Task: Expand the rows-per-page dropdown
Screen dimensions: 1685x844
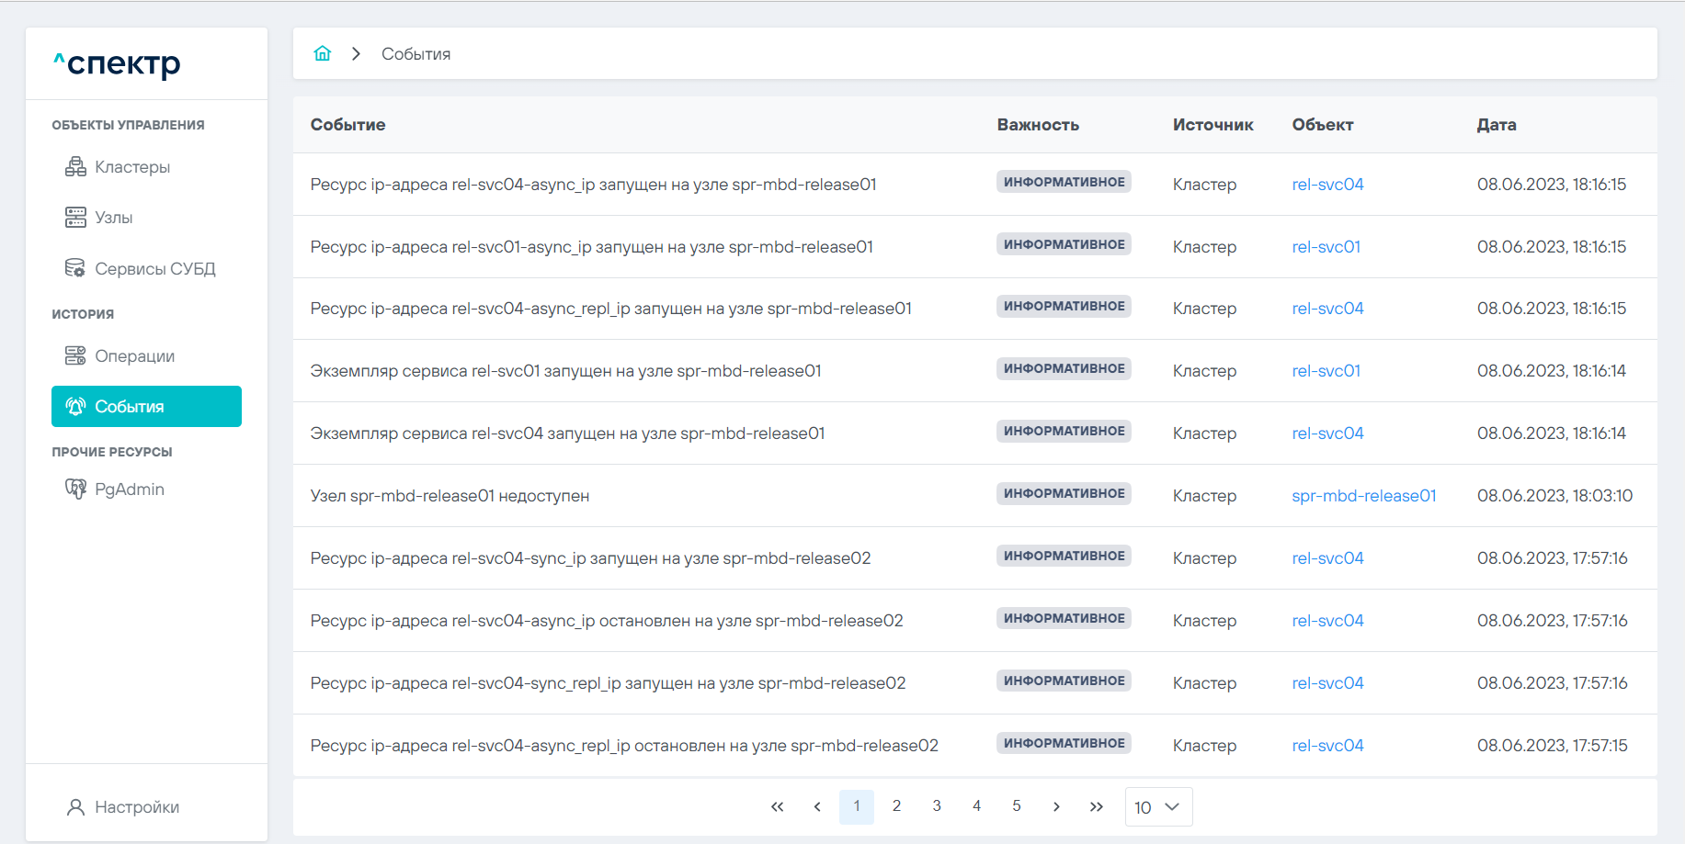Action: 1158,807
